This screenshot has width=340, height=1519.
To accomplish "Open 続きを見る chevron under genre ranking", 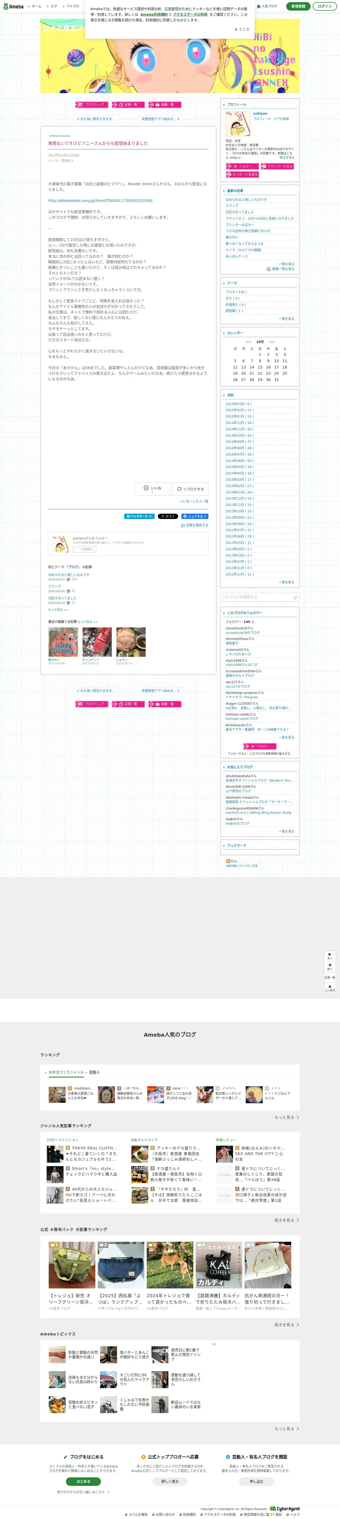I will pos(287,1220).
